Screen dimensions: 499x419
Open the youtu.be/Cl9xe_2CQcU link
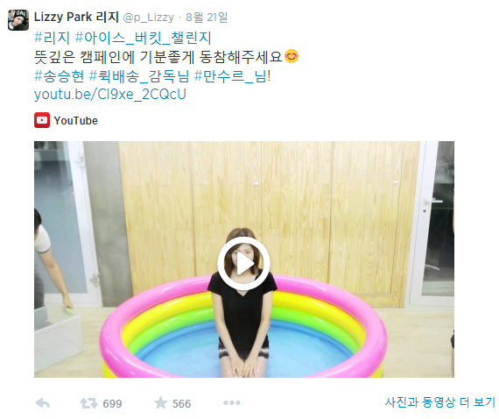point(110,95)
